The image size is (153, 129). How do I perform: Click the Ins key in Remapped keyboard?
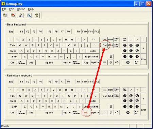click(x=105, y=90)
